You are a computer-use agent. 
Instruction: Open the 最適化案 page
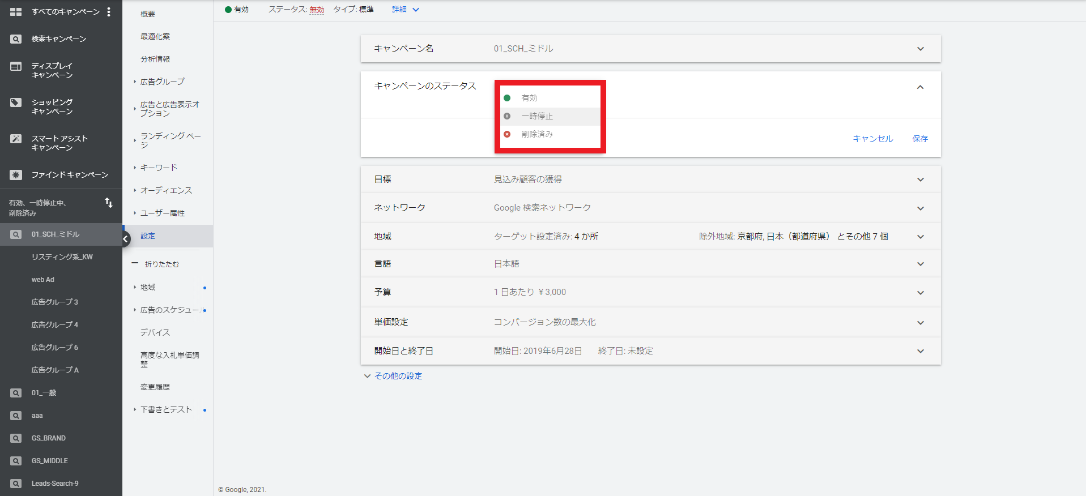click(155, 36)
